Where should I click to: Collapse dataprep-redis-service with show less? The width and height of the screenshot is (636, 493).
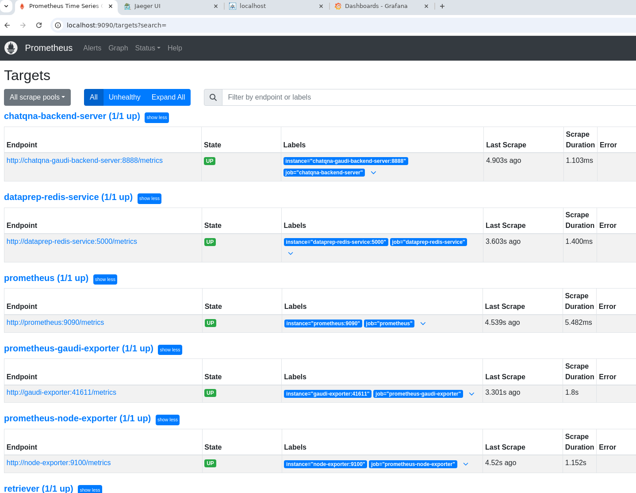tap(149, 199)
